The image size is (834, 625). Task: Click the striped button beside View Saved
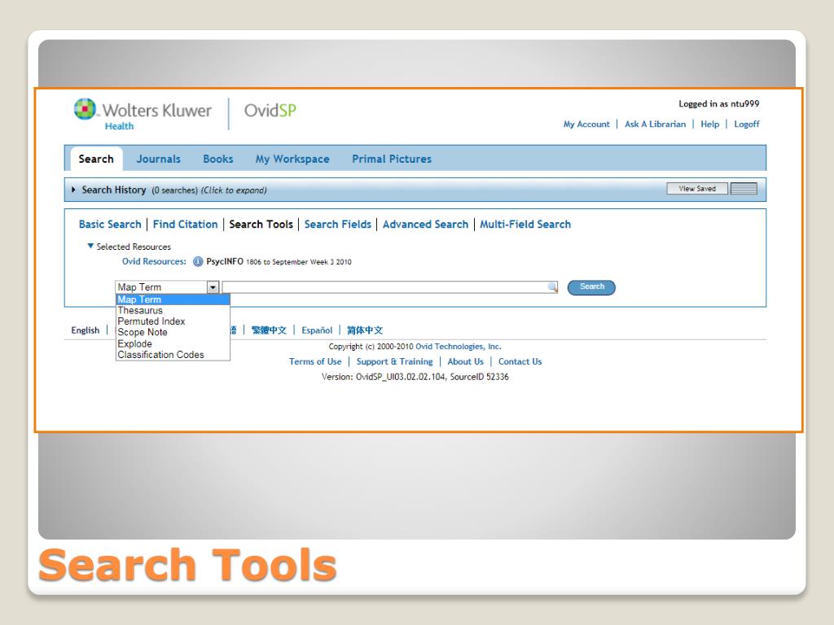click(x=744, y=189)
